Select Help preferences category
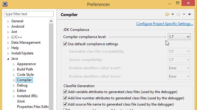The image size is (197, 110). (x=15, y=48)
